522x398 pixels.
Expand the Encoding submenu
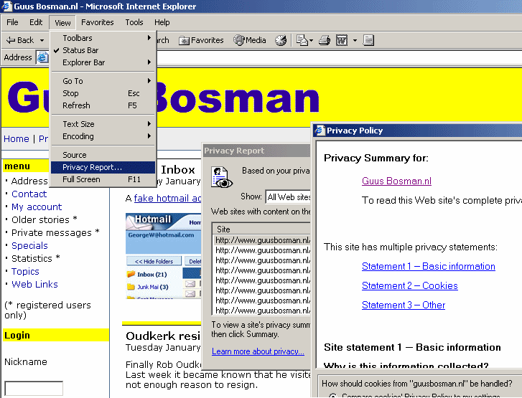[103, 136]
